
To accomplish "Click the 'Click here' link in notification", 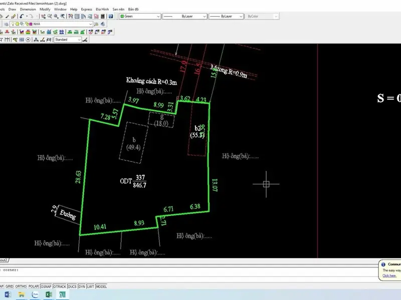I will coord(389,275).
